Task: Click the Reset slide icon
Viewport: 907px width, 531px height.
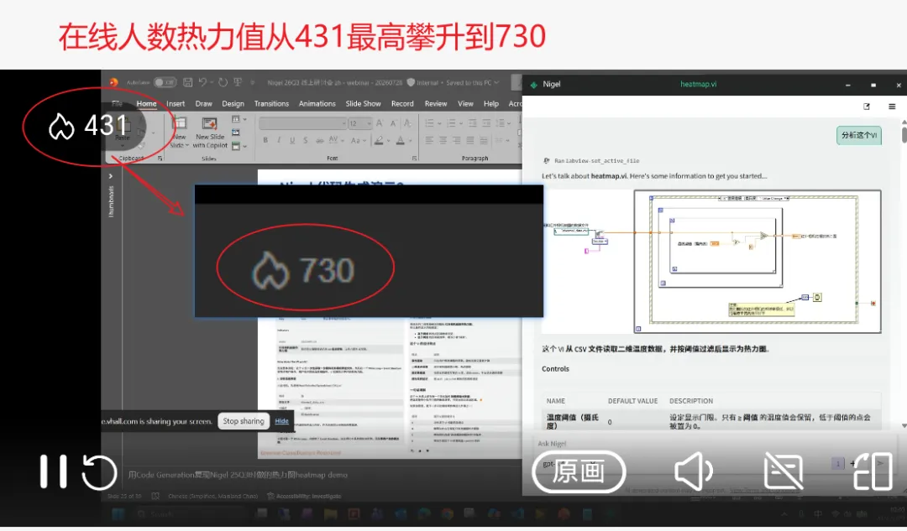Action: (x=236, y=133)
